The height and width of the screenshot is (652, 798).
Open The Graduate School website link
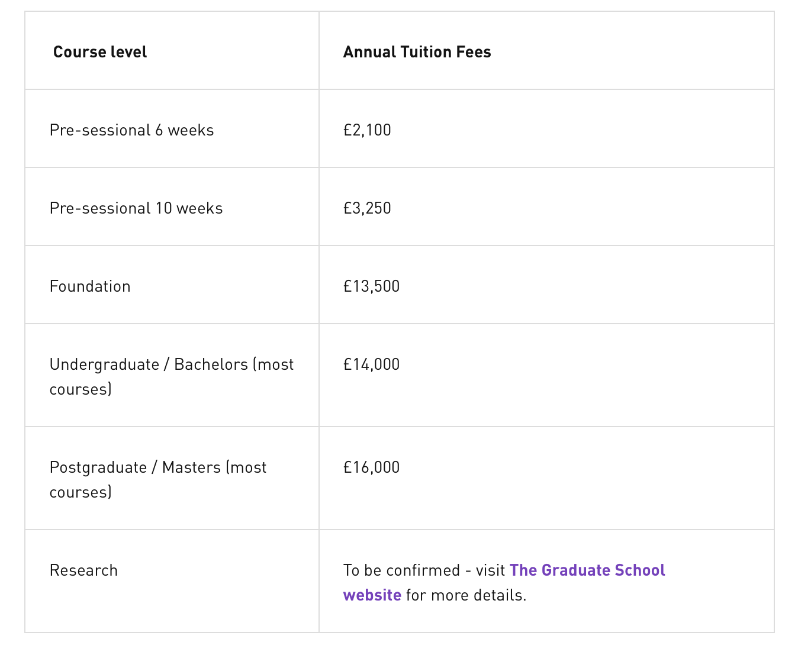587,570
